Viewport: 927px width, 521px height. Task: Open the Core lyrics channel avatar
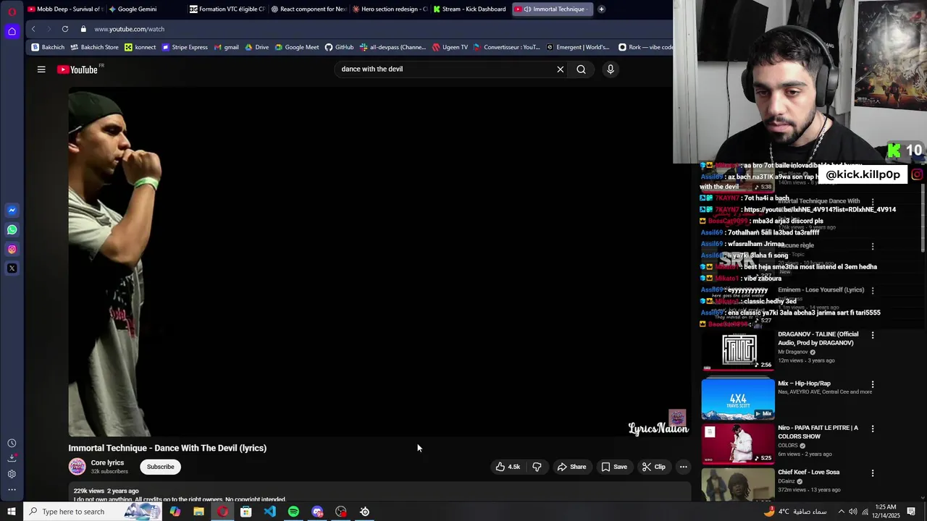(77, 467)
